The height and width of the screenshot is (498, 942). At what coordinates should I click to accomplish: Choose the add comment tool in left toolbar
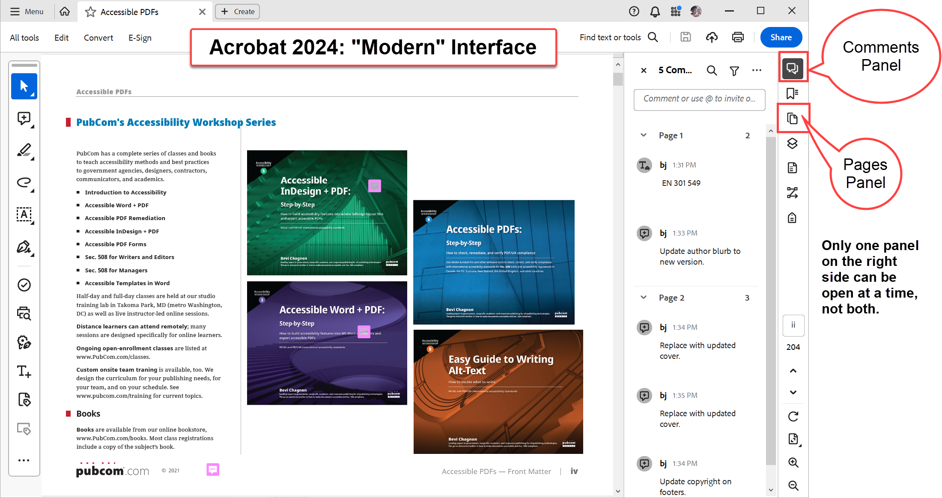tap(24, 119)
